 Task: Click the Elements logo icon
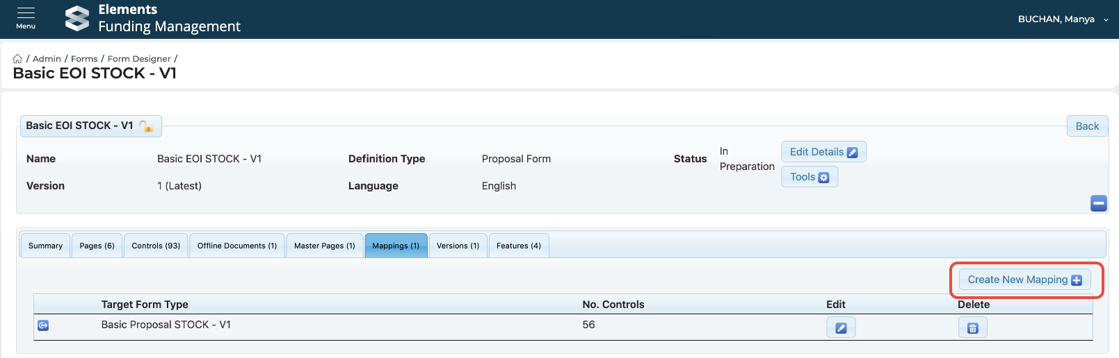click(x=77, y=19)
